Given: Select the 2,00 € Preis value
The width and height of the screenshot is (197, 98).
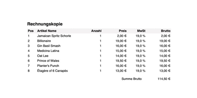Looking at the screenshot, I should 122,36.
